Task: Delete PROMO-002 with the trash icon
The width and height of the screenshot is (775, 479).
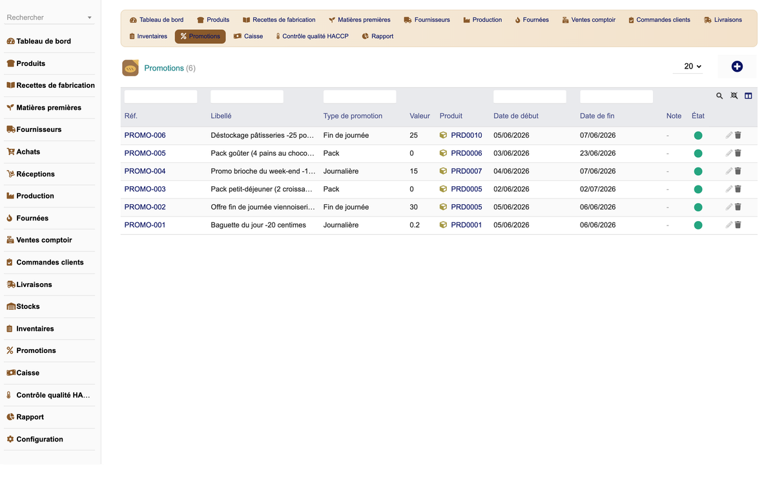Action: click(x=738, y=207)
